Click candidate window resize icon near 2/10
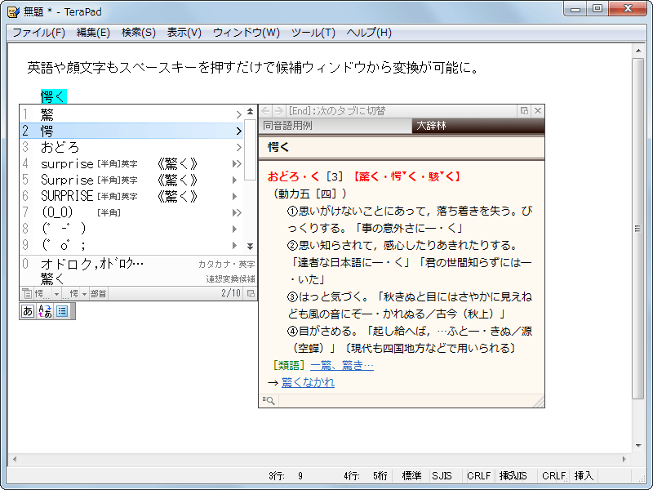The height and width of the screenshot is (490, 653). (x=251, y=294)
